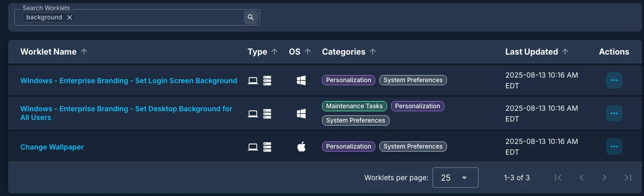Open Set Login Screen Background worklet
644x196 pixels.
(x=128, y=81)
